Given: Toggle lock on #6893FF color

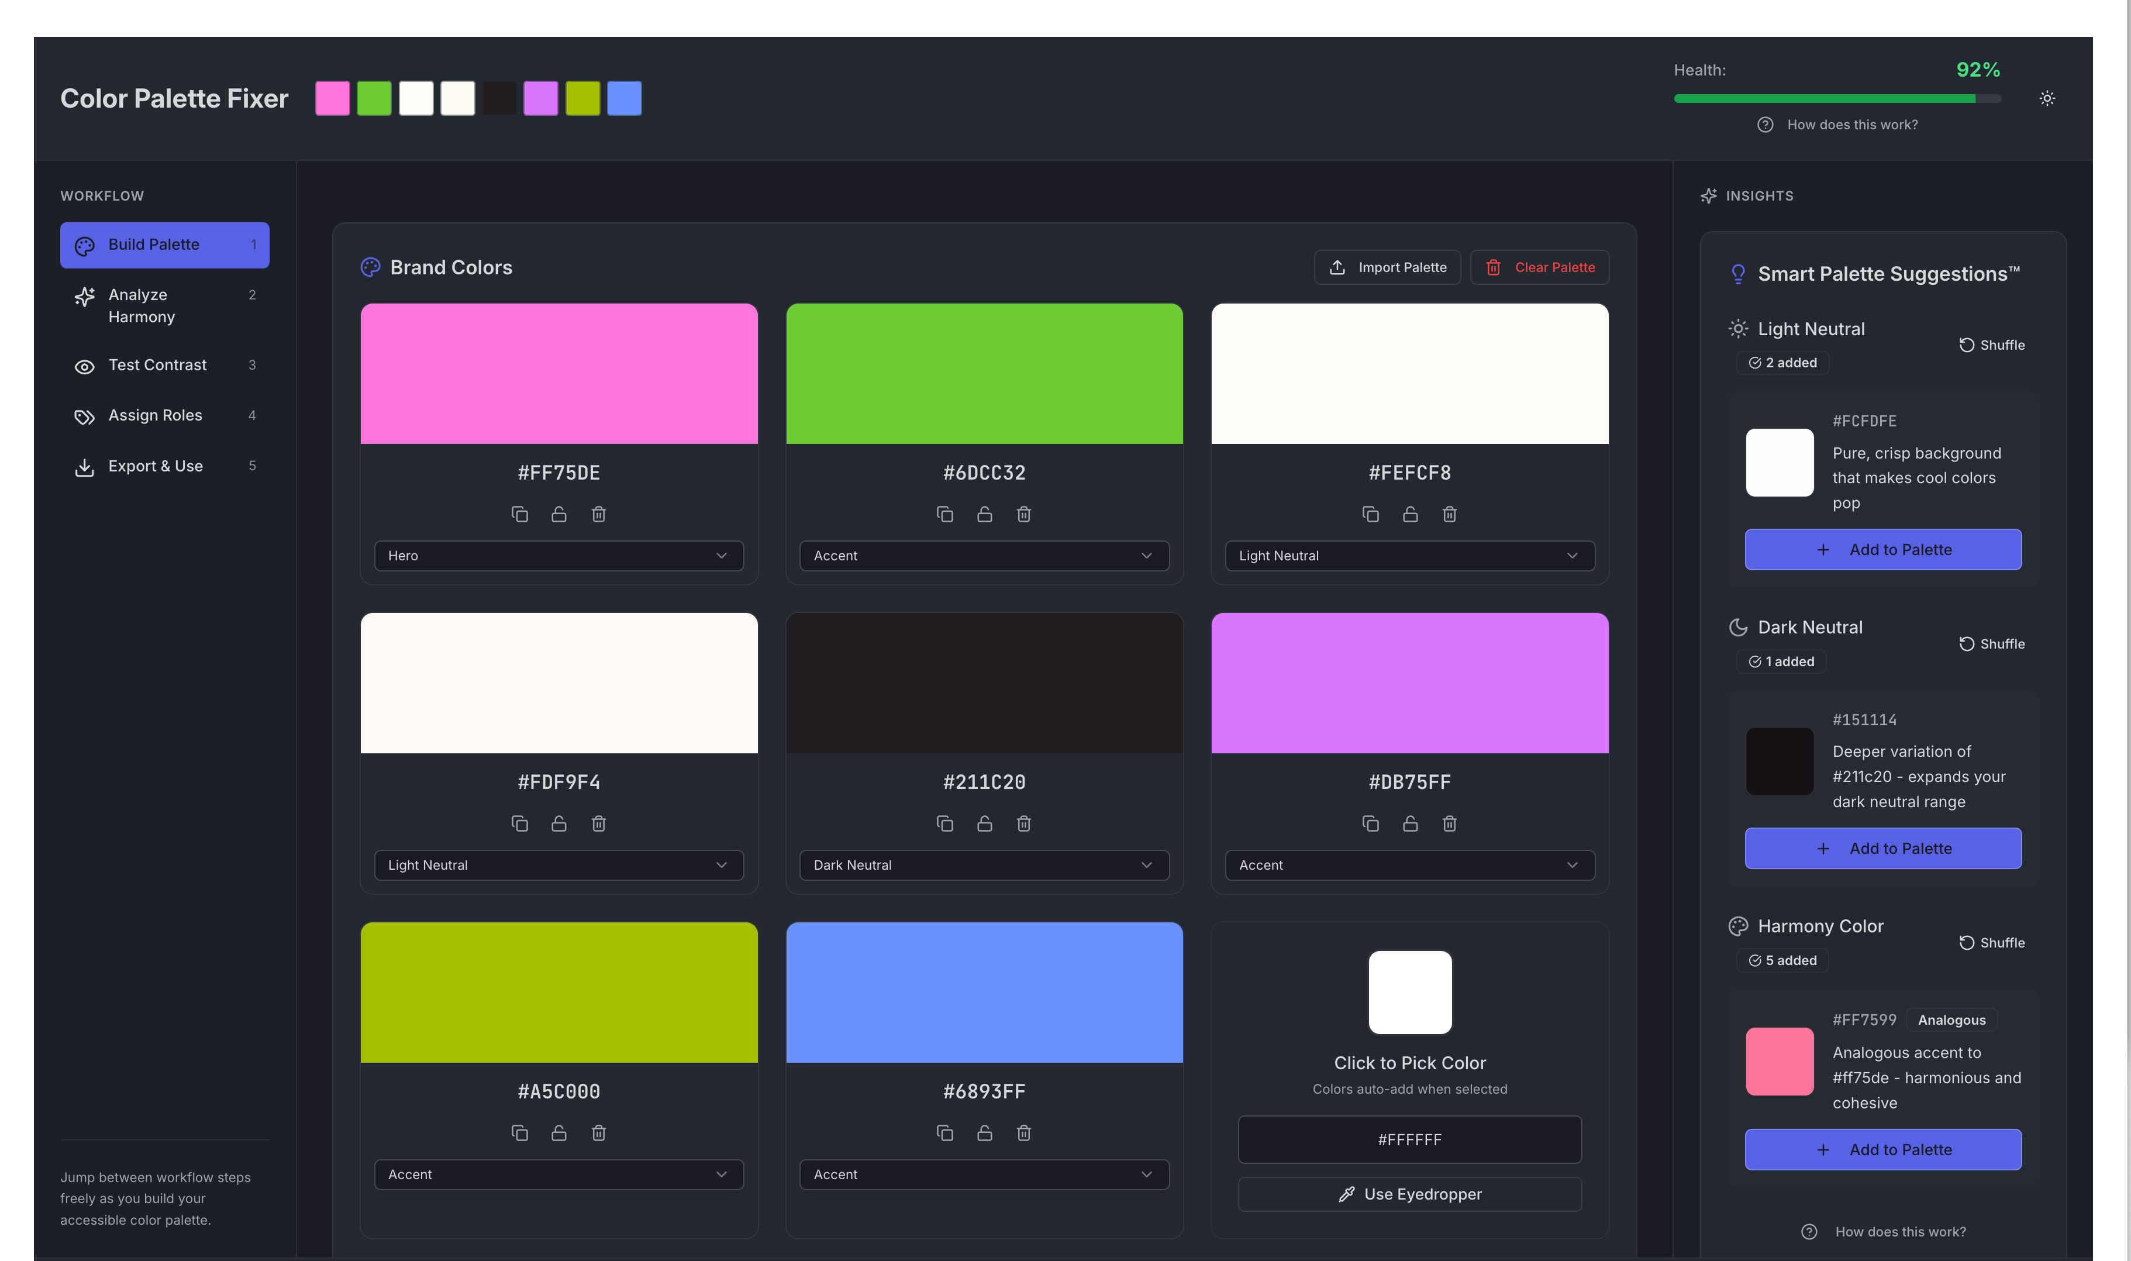Looking at the screenshot, I should coord(984,1133).
